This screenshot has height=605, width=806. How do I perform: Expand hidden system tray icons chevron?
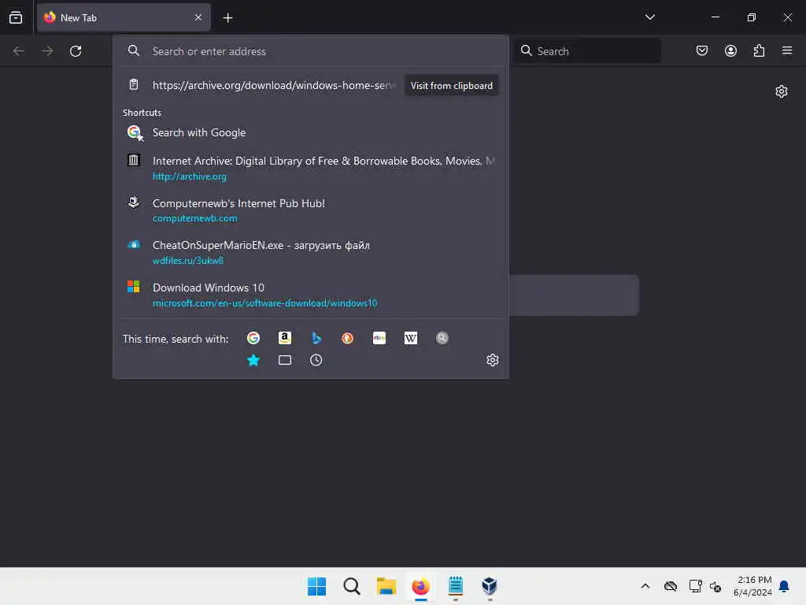pyautogui.click(x=645, y=586)
